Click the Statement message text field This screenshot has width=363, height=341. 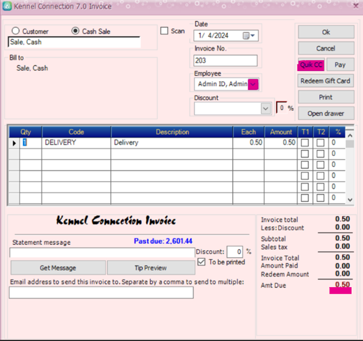tap(102, 253)
